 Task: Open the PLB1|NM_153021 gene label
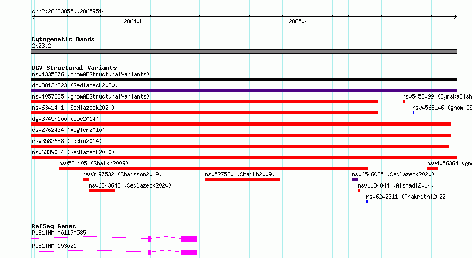click(54, 246)
